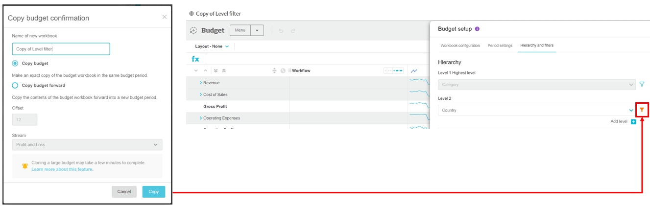The width and height of the screenshot is (650, 206).
Task: Click the orange filter icon for Level 2
Action: click(x=642, y=110)
